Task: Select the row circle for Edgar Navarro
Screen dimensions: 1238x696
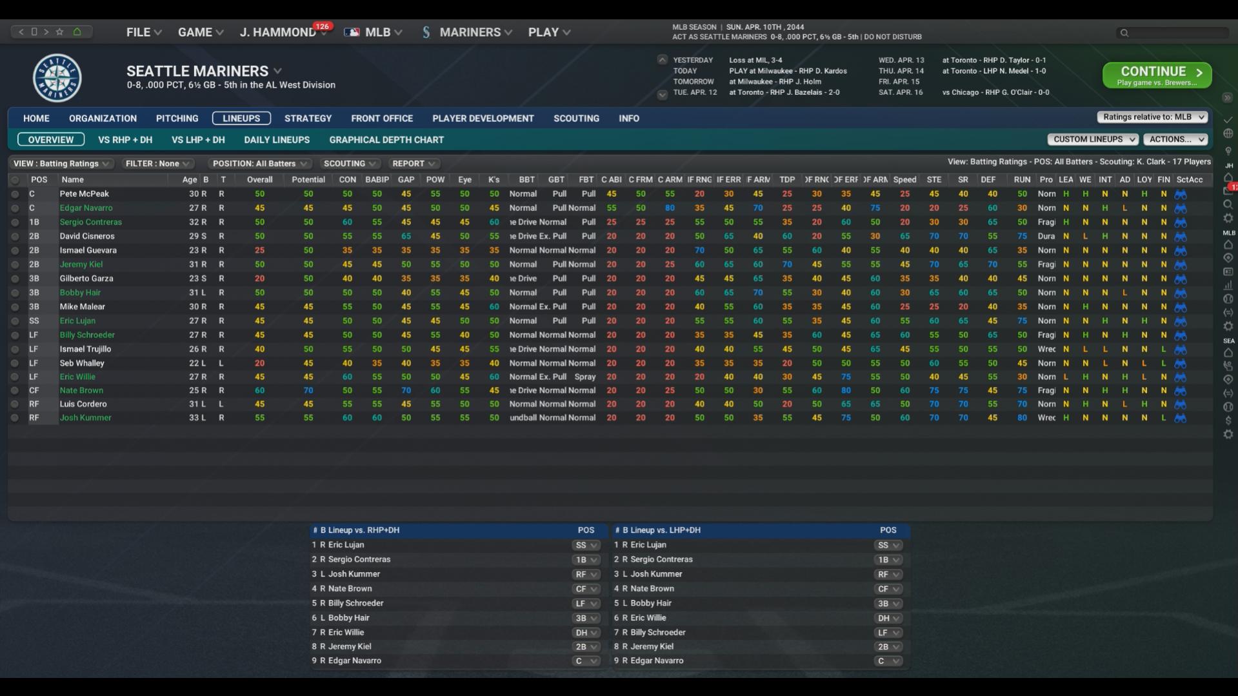Action: click(x=15, y=208)
